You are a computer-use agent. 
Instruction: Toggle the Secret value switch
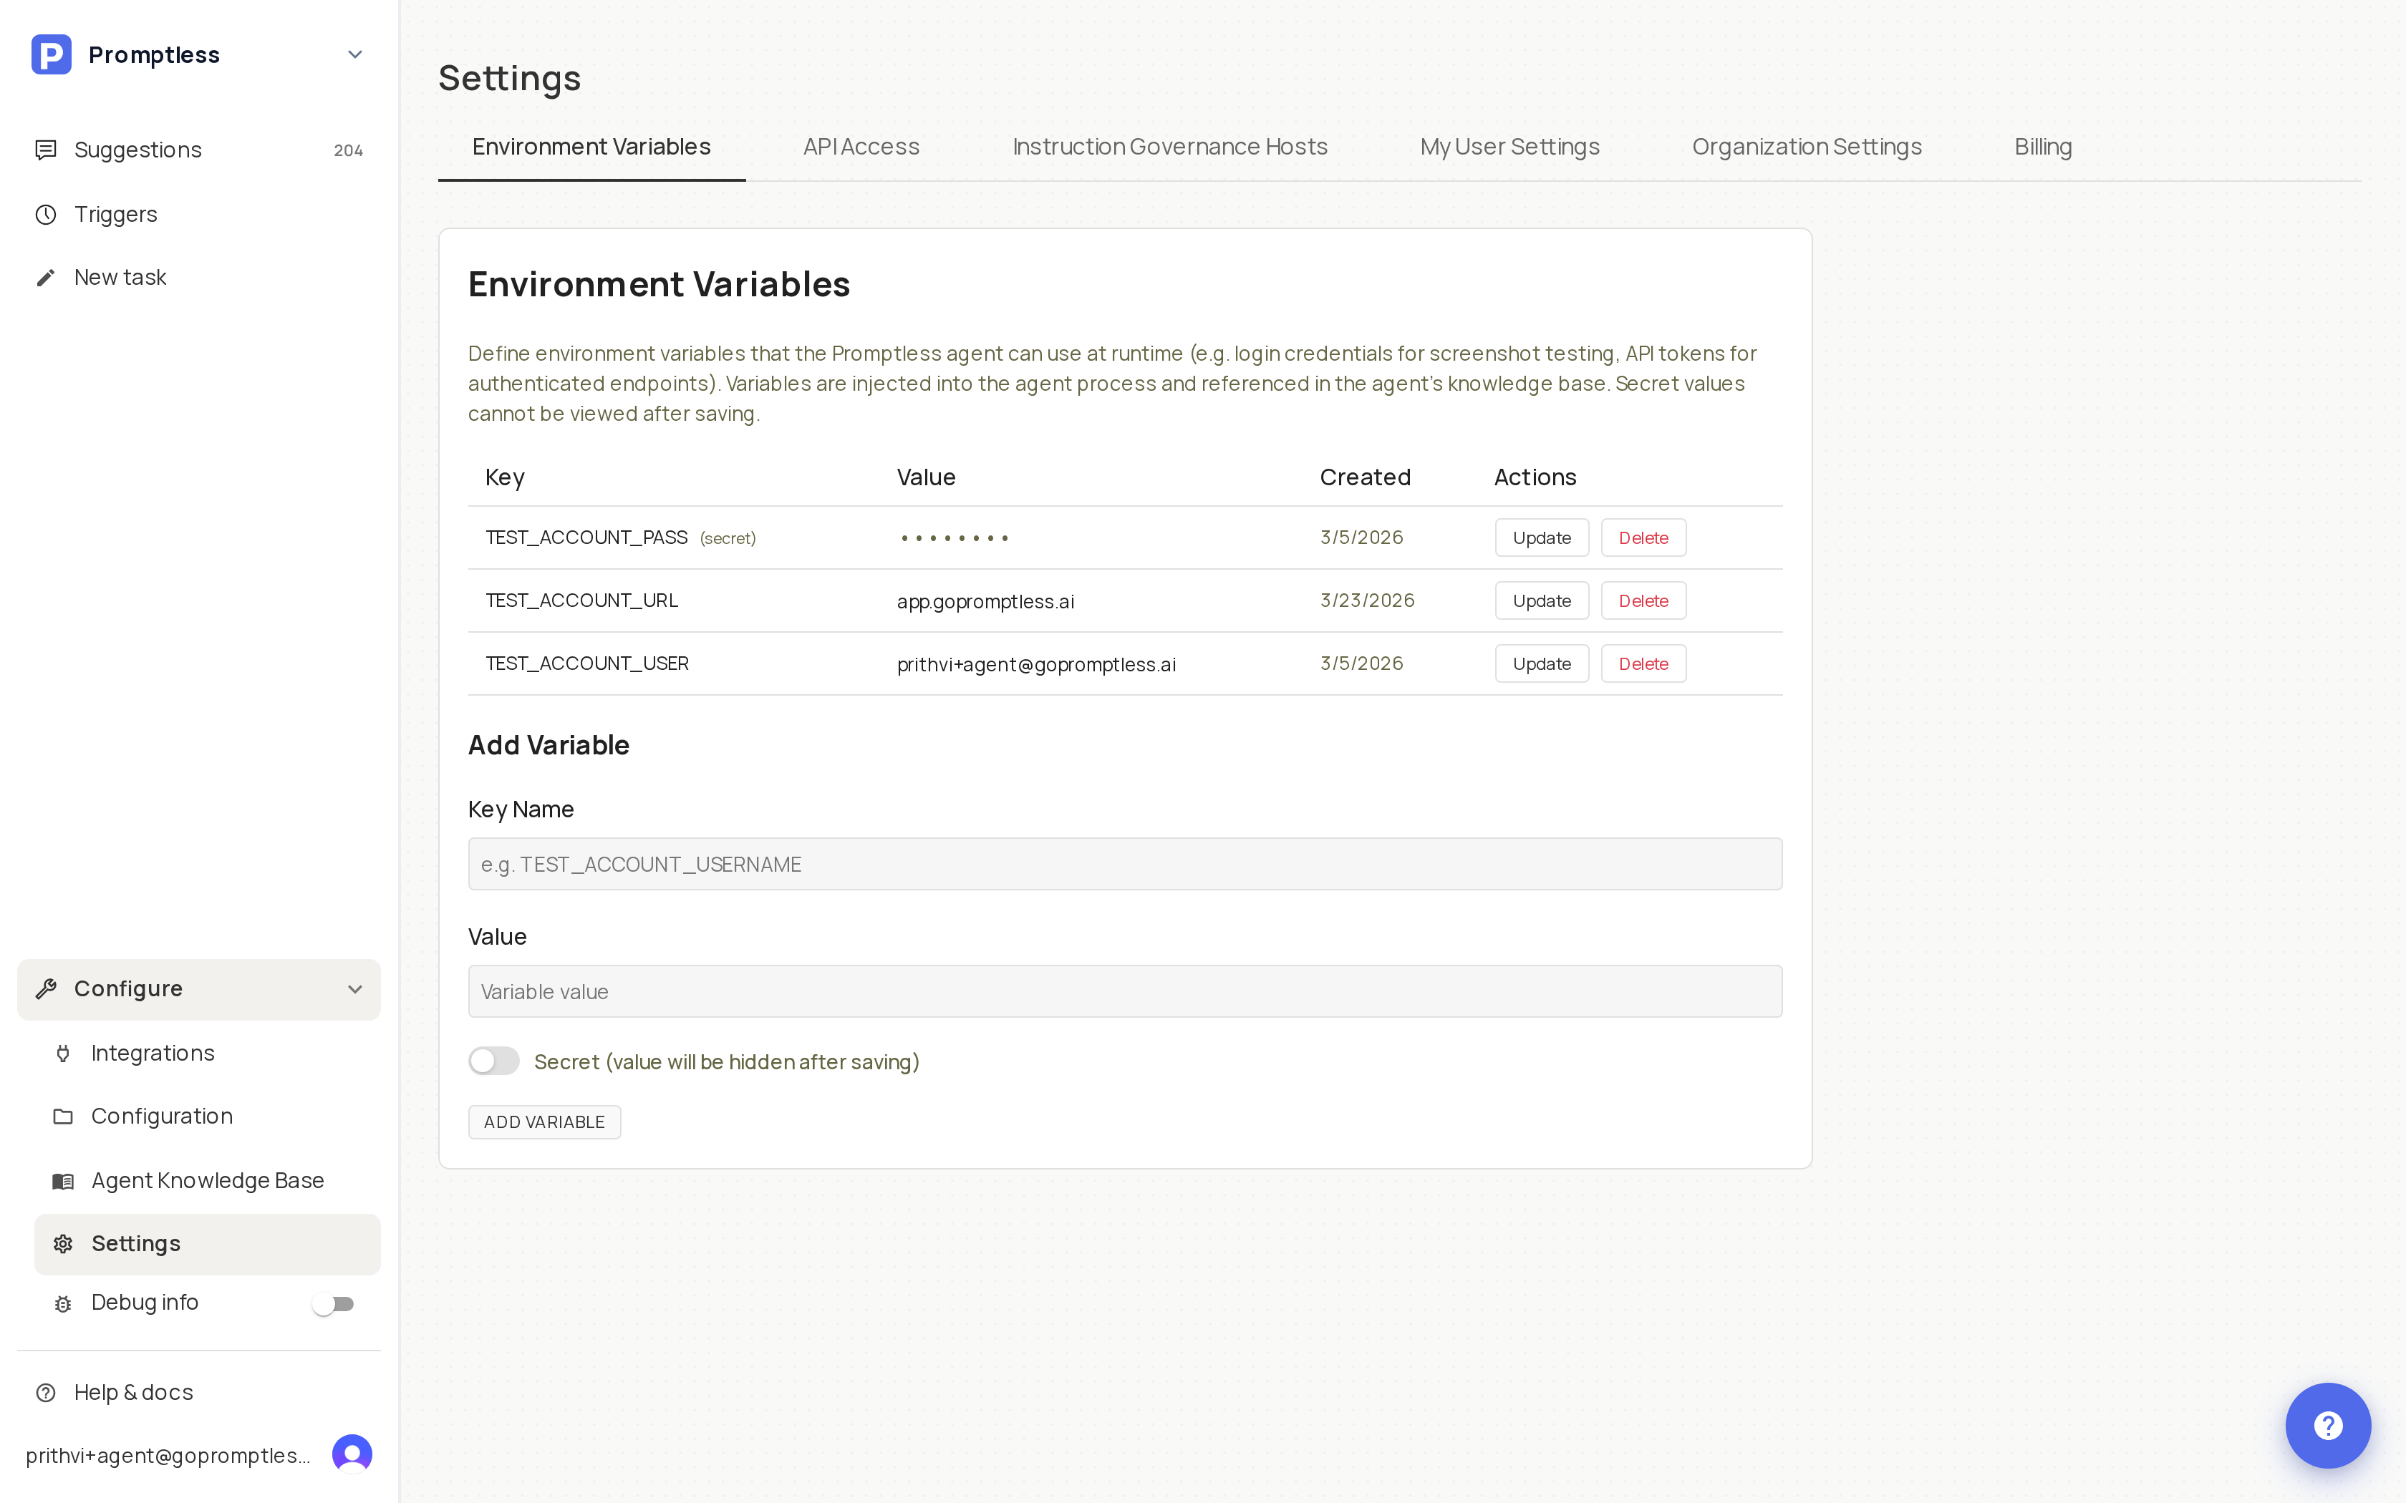[x=494, y=1061]
